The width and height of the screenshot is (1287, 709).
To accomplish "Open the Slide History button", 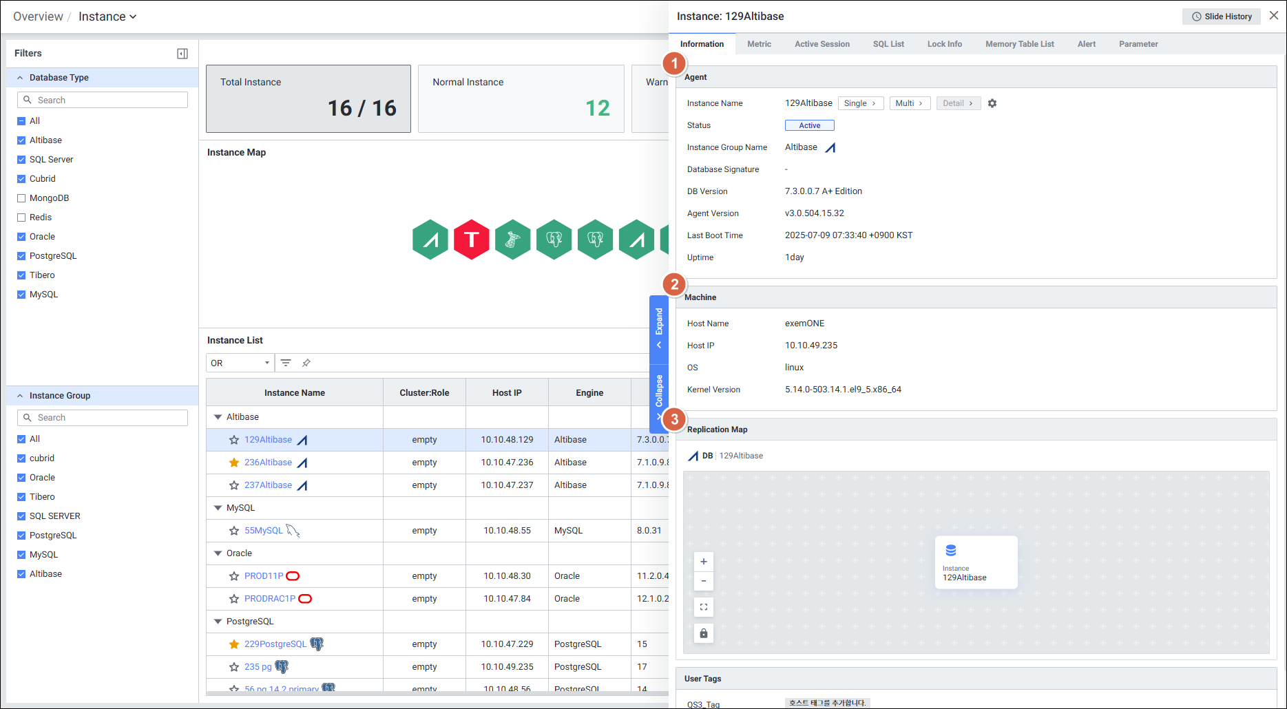I will 1222,17.
